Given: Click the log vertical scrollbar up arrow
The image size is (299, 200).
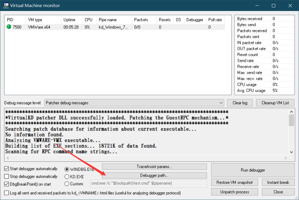Looking at the screenshot, I should [291, 112].
